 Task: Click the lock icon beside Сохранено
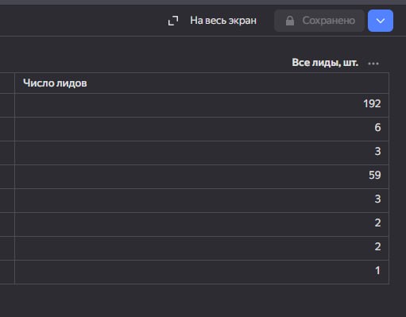tap(290, 21)
